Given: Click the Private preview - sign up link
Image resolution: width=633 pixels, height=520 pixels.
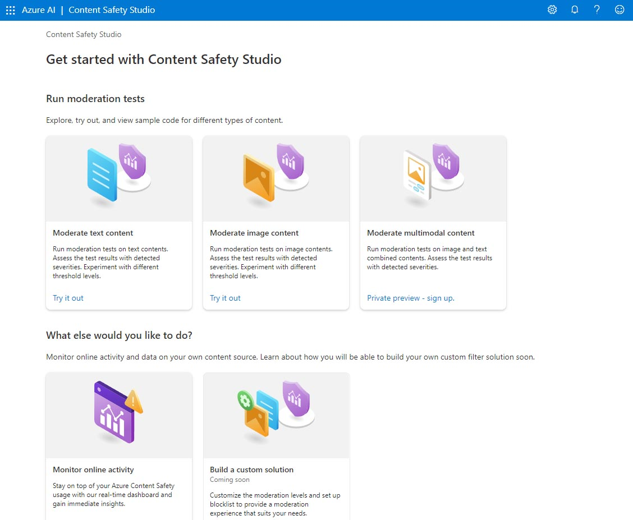Looking at the screenshot, I should 411,298.
